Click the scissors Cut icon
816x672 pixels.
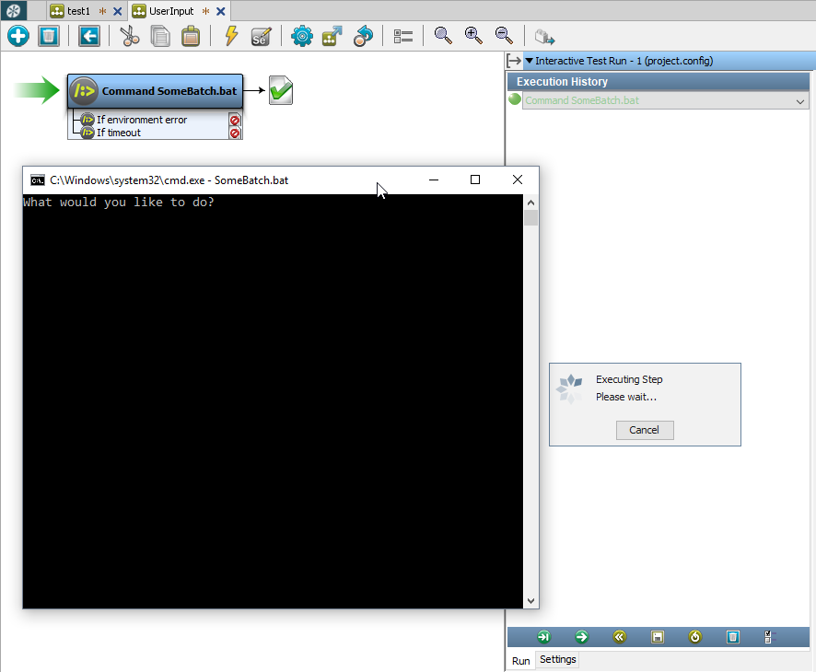tap(130, 36)
